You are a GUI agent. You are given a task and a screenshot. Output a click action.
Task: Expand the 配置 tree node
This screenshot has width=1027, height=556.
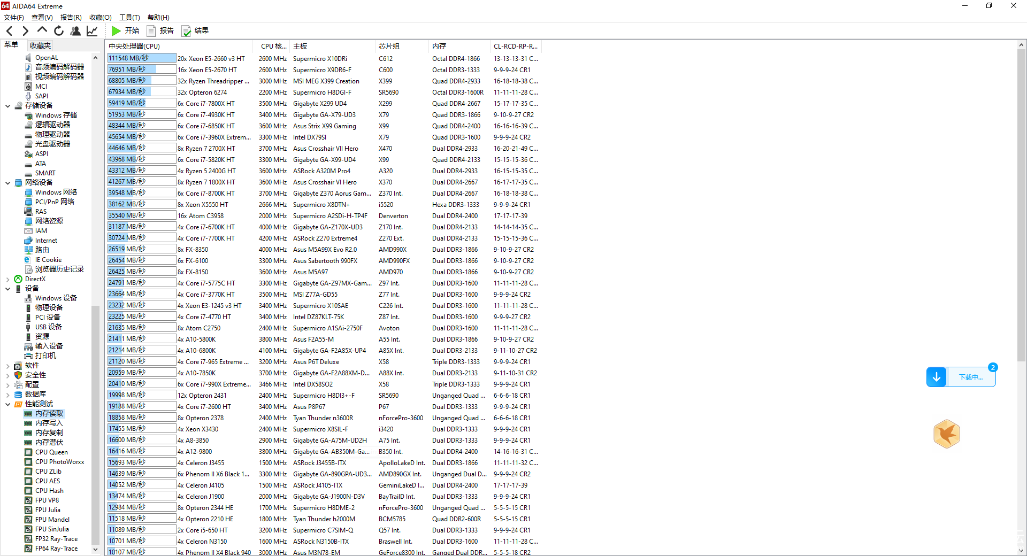(7, 385)
